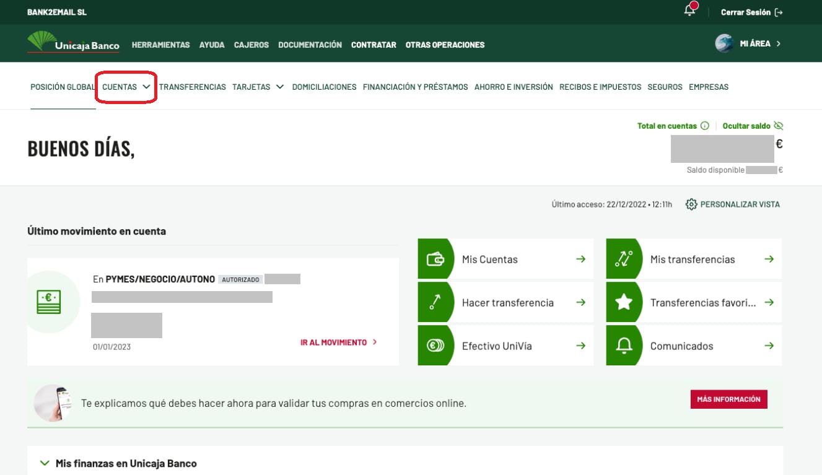Image resolution: width=822 pixels, height=475 pixels.
Task: Click the Comunicados bell icon
Action: pyautogui.click(x=624, y=346)
